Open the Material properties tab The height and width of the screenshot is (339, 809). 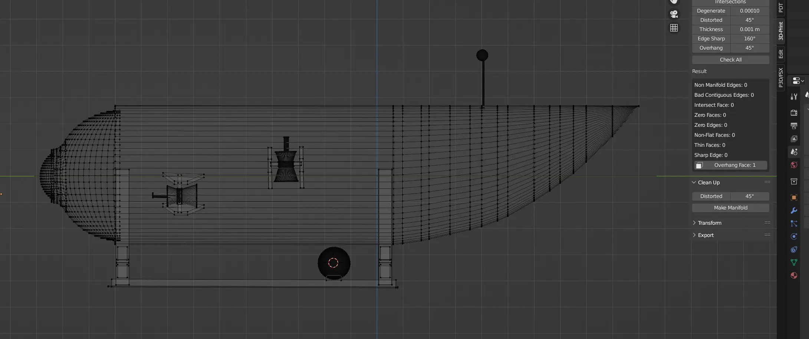(794, 276)
